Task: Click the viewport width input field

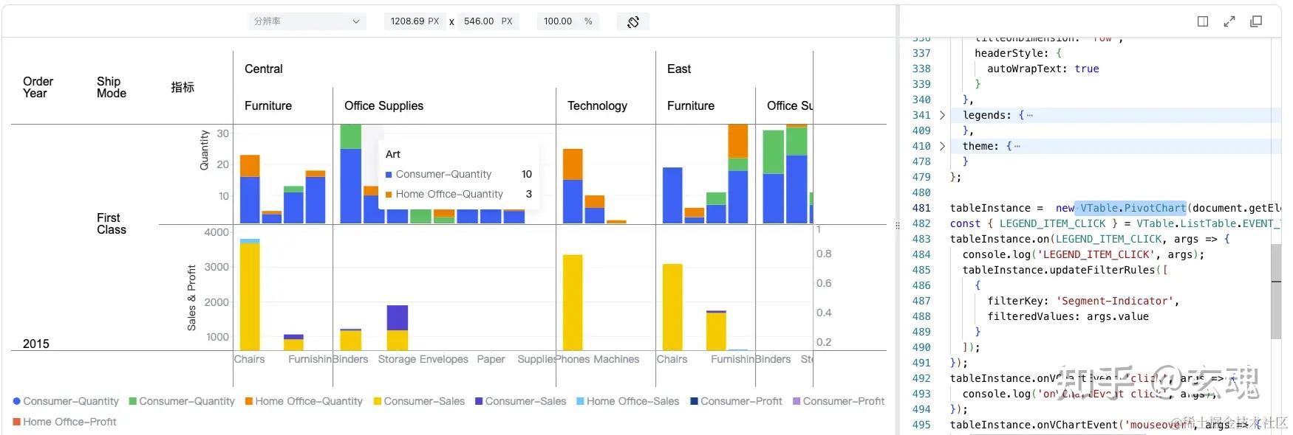Action: [414, 21]
